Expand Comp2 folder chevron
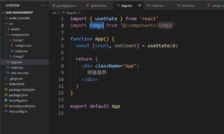This screenshot has width=224, height=134. pyautogui.click(x=10, y=56)
